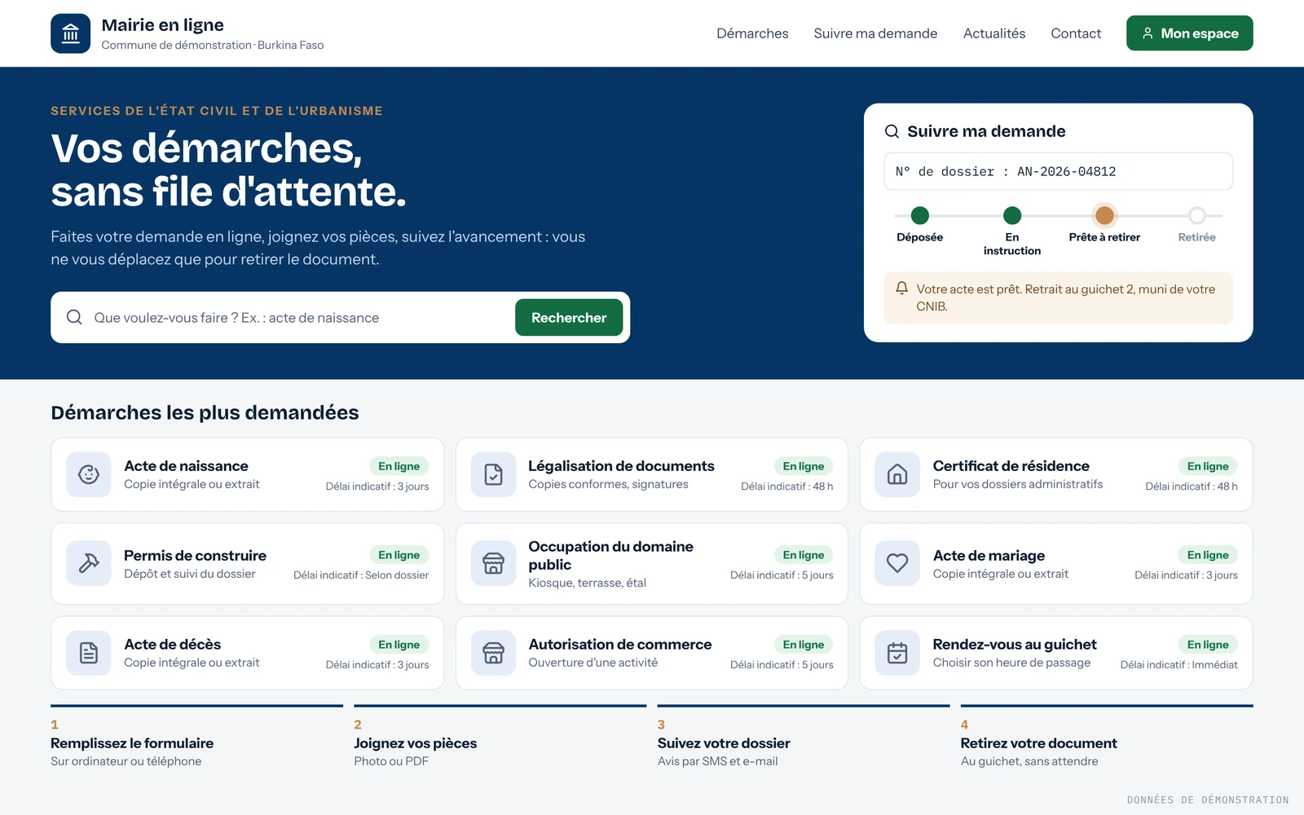Viewport: 1304px width, 815px height.
Task: Click "Délai indicatif : Immédiat" text
Action: (x=1178, y=665)
